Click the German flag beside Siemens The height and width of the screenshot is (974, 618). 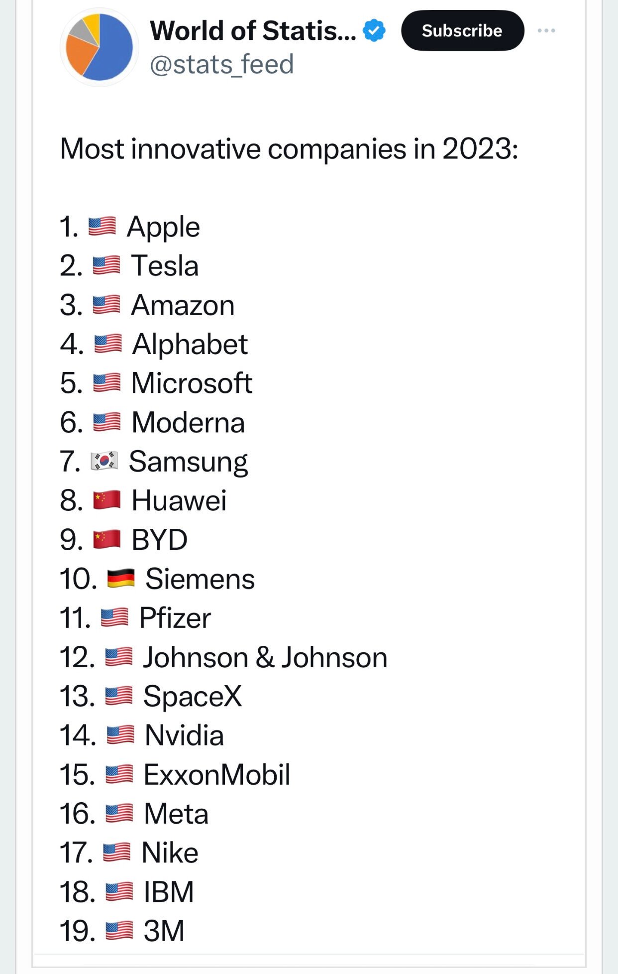tap(121, 578)
